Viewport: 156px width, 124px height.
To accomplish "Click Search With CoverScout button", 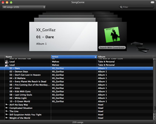I will tap(112, 48).
